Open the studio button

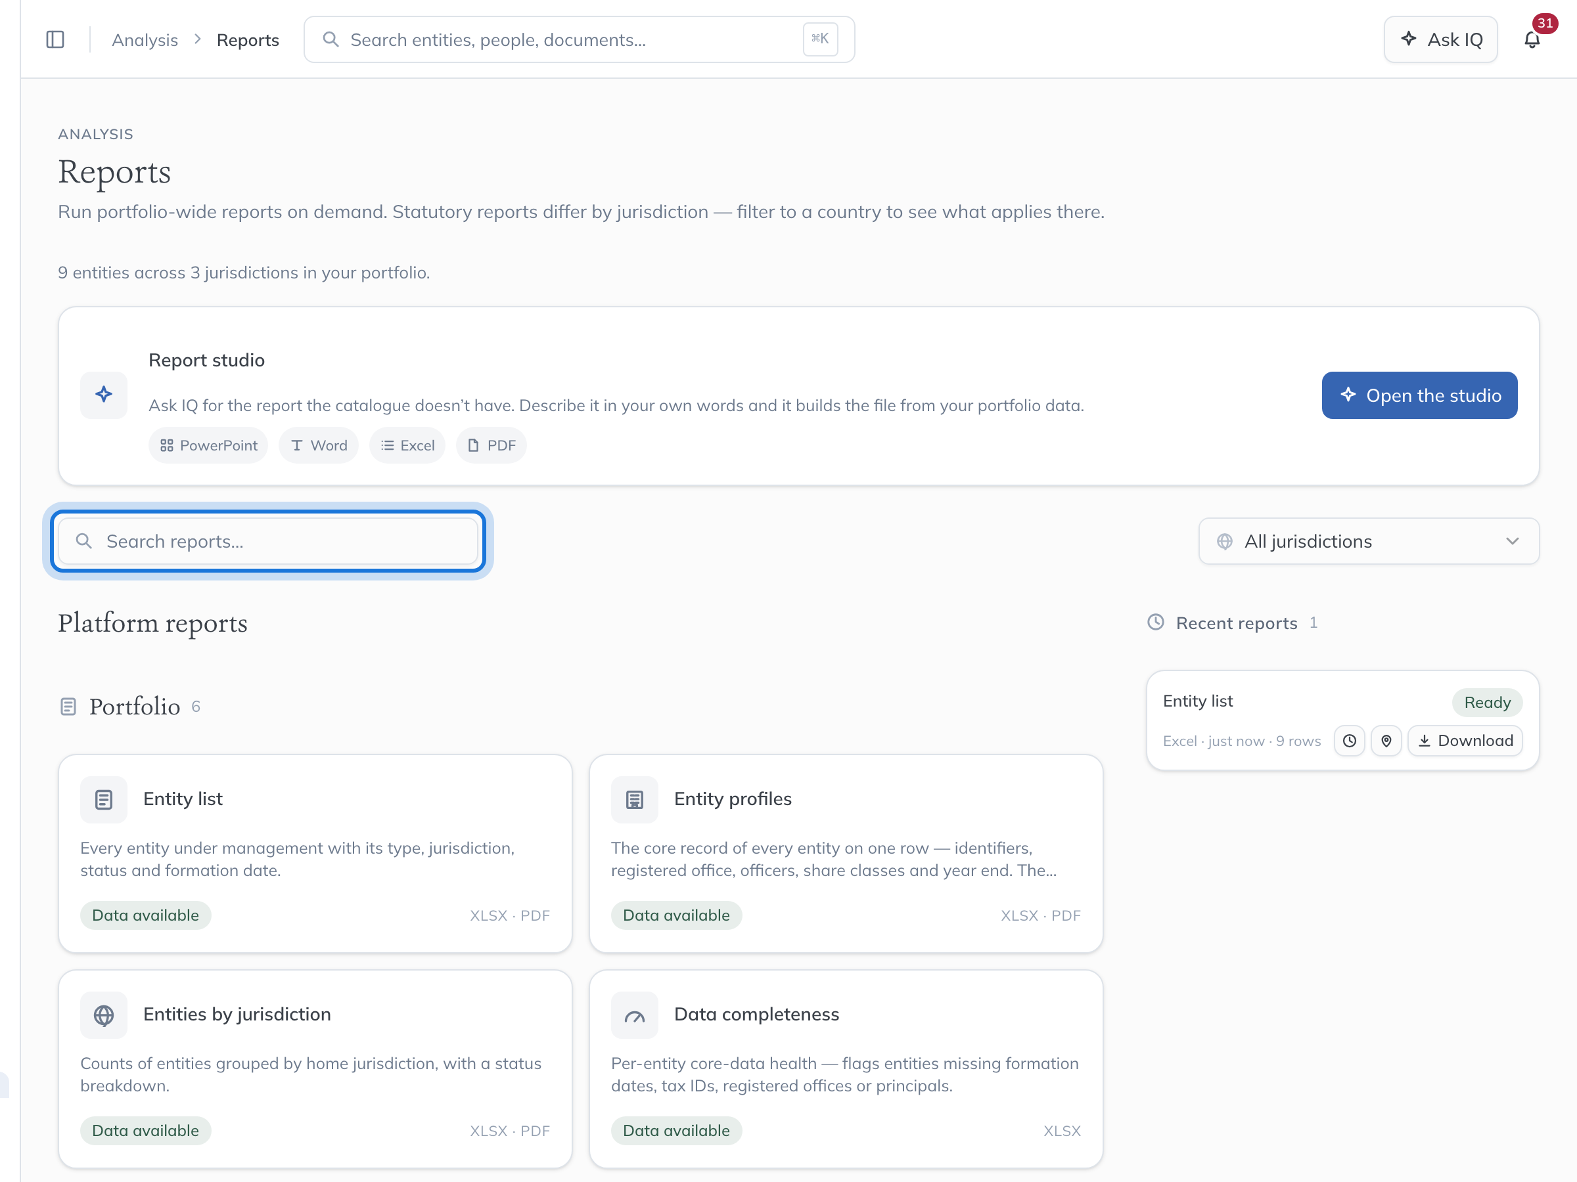pos(1419,395)
